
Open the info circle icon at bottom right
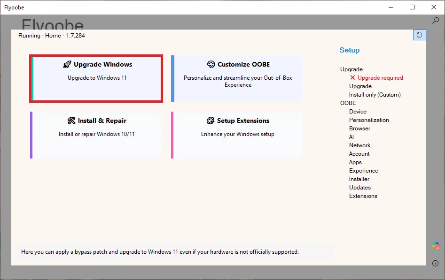tap(435, 263)
